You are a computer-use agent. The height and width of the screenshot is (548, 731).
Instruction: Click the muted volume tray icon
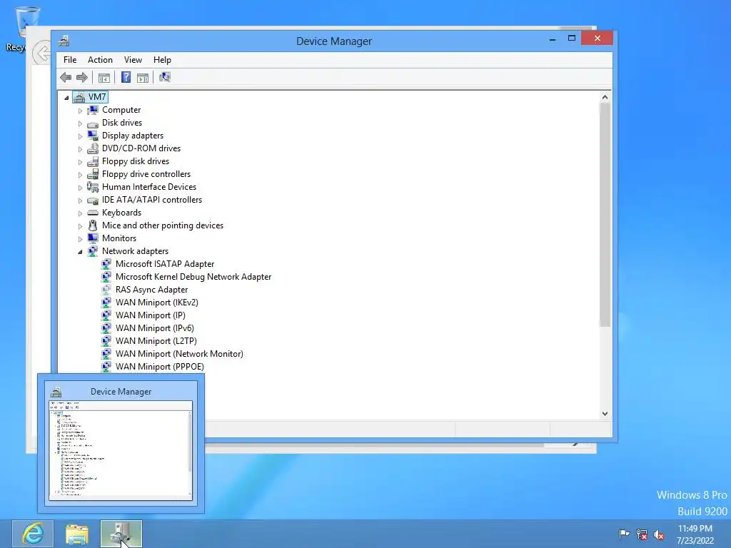pos(659,534)
